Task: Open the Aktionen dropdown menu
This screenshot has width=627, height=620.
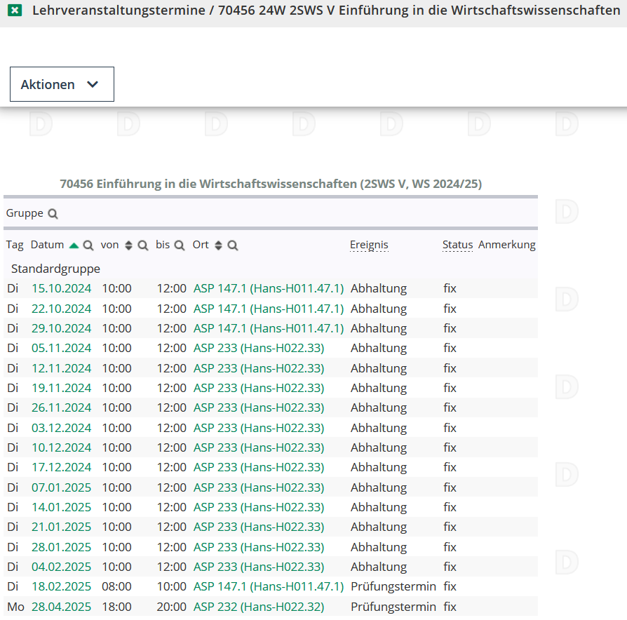Action: coord(62,84)
